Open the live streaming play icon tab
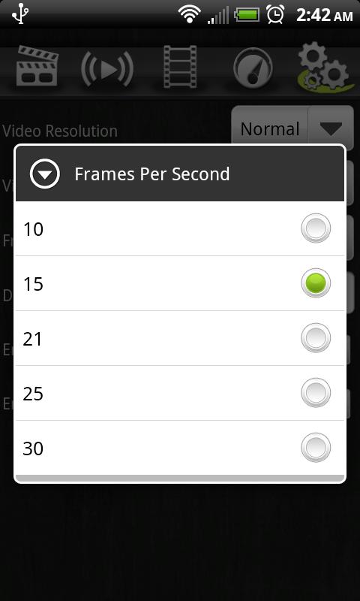Image resolution: width=360 pixels, height=601 pixels. (x=107, y=69)
